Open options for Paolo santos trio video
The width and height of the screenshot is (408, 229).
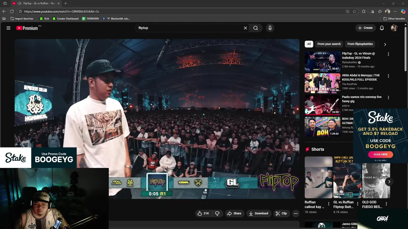tap(388, 98)
